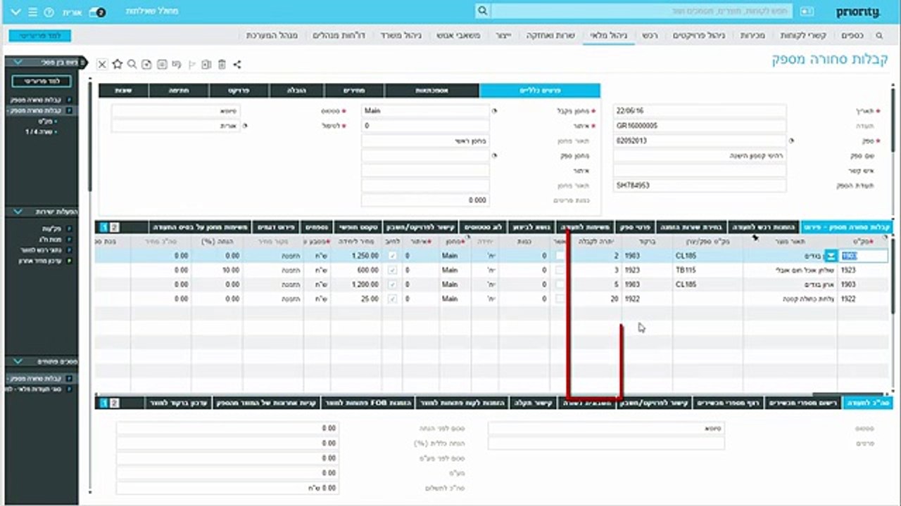Click the chat bubbles icon in toolbar
Viewport: 901px width, 506px height.
point(177,64)
